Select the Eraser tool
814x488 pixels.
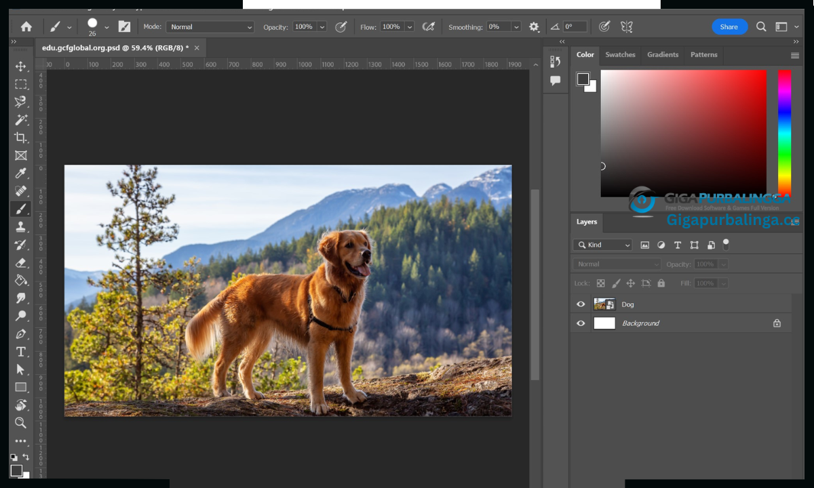tap(20, 262)
